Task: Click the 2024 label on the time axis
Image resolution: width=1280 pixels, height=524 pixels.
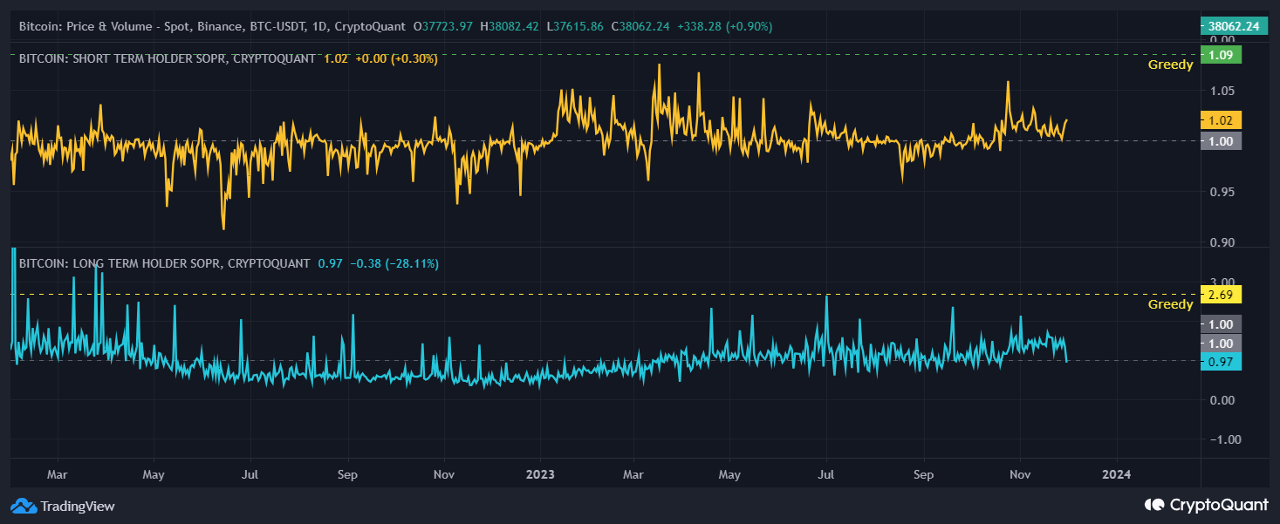Action: tap(1117, 474)
